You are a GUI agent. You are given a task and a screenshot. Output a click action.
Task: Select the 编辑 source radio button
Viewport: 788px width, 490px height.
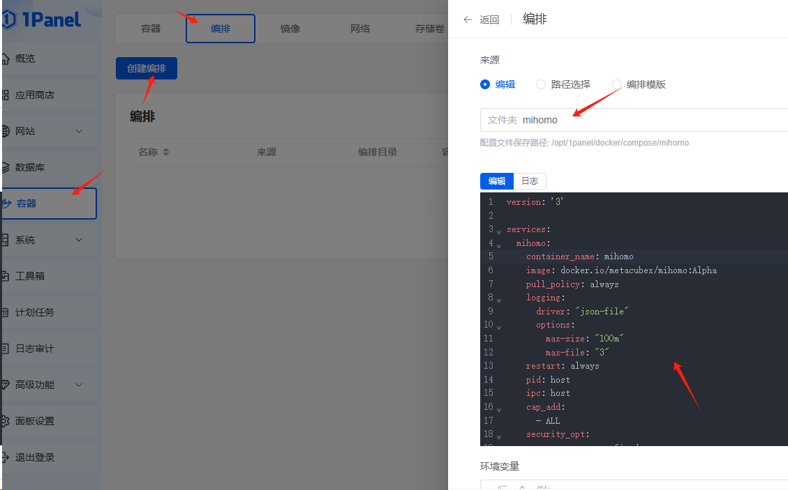click(485, 84)
